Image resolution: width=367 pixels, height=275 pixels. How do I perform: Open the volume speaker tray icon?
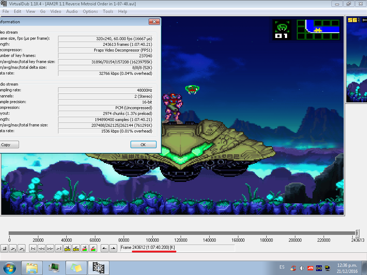(302, 268)
